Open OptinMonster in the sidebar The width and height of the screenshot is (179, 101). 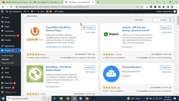click(x=10, y=36)
